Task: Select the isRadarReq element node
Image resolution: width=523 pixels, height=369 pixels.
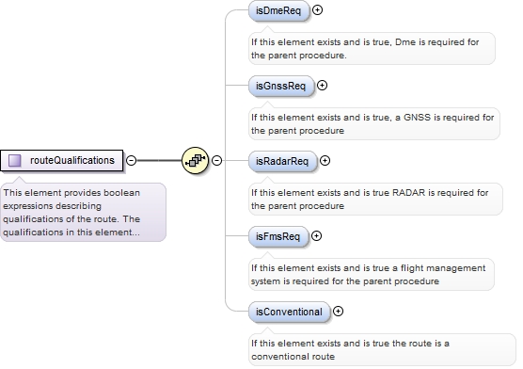Action: tap(282, 161)
